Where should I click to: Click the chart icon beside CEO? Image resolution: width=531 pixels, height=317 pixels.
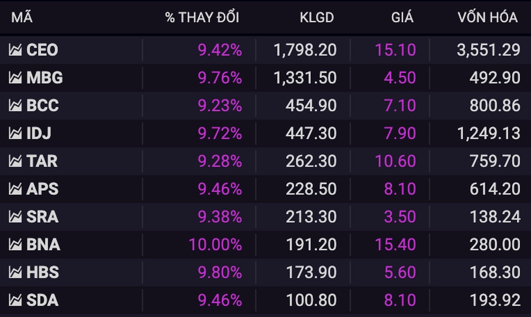coord(15,50)
